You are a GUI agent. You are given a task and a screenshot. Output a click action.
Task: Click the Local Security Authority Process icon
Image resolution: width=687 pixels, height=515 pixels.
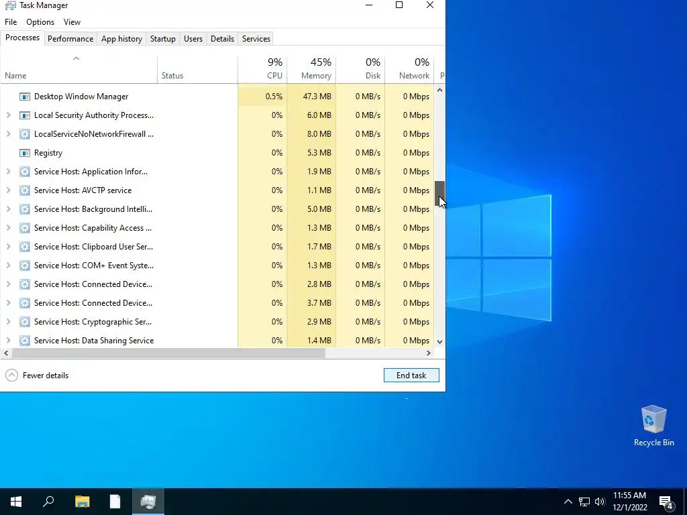click(x=25, y=115)
